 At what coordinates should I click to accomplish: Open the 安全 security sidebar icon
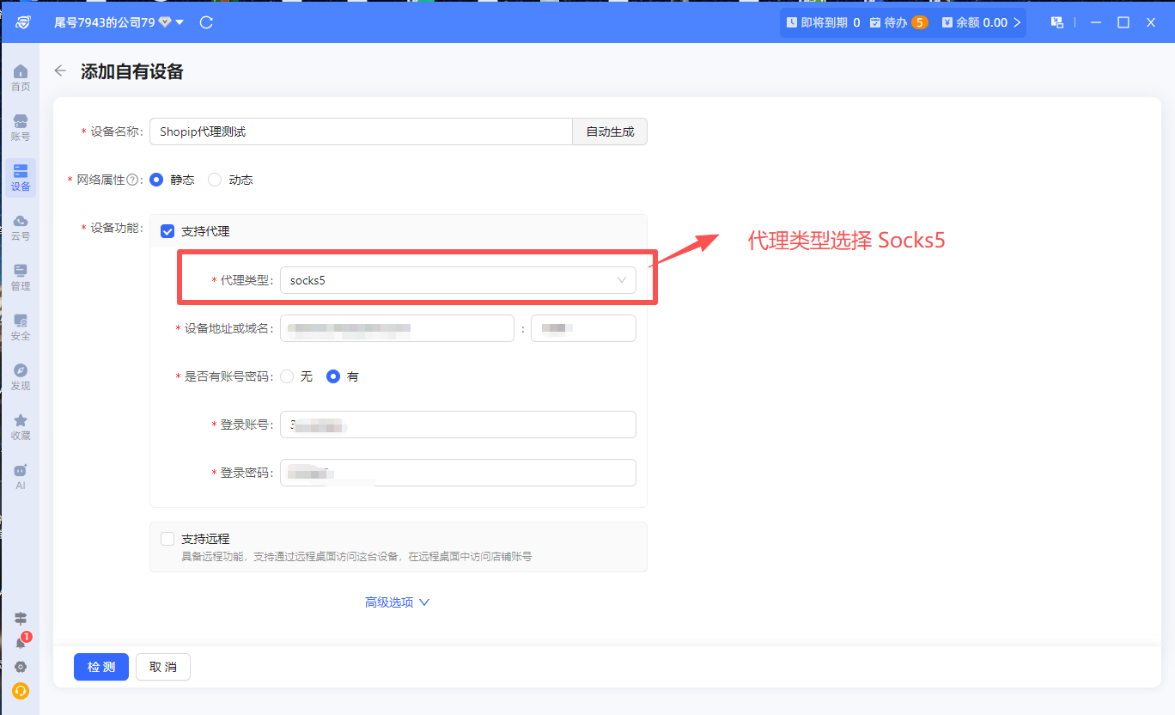(21, 327)
